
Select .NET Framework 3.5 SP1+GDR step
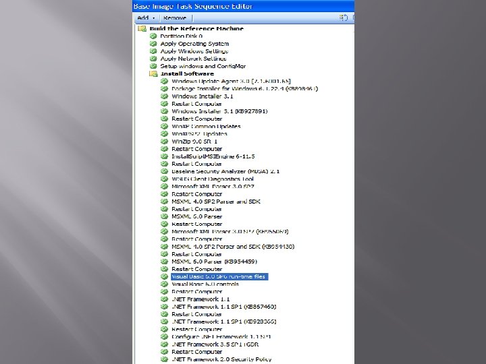click(x=215, y=344)
